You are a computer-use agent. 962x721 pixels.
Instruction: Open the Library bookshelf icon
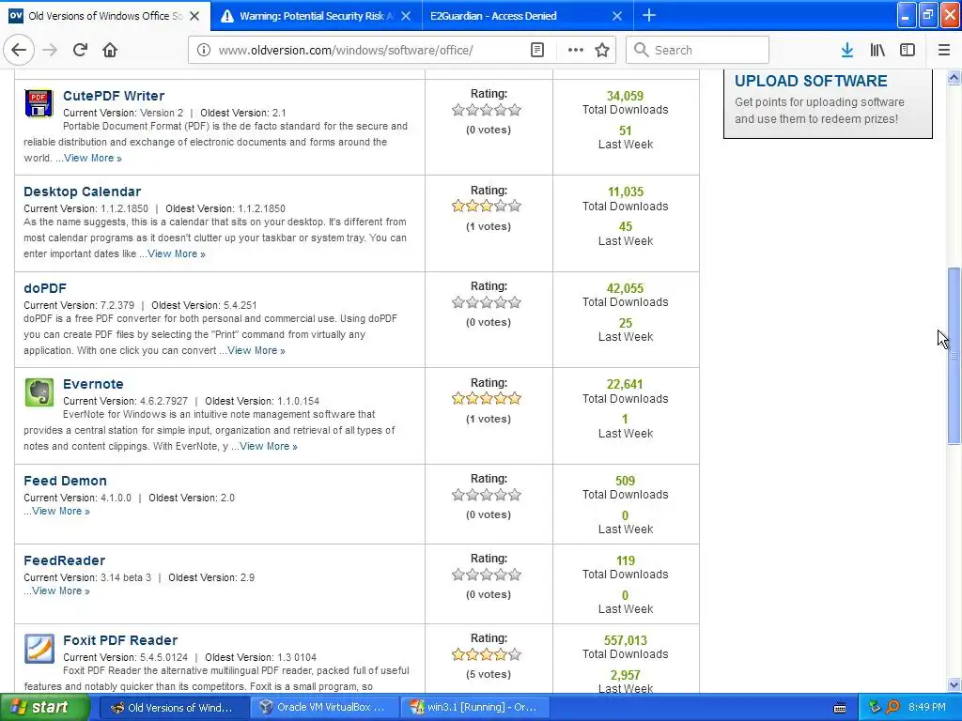point(877,51)
